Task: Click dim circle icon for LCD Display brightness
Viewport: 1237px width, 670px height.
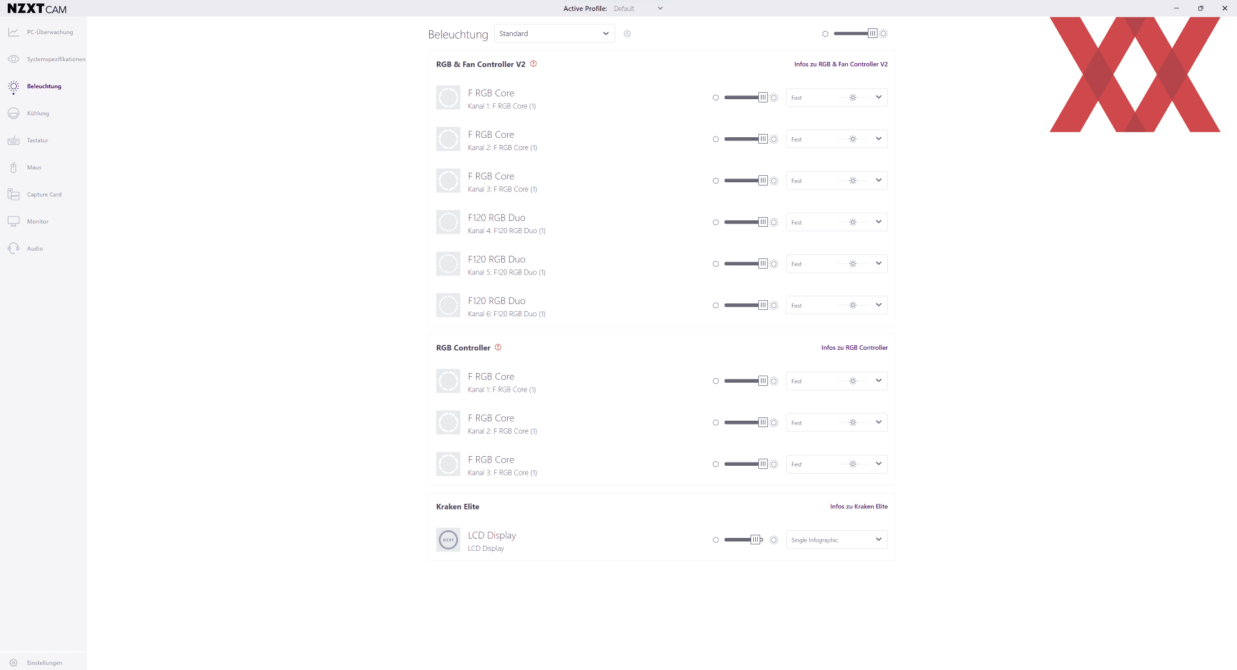Action: (x=716, y=540)
